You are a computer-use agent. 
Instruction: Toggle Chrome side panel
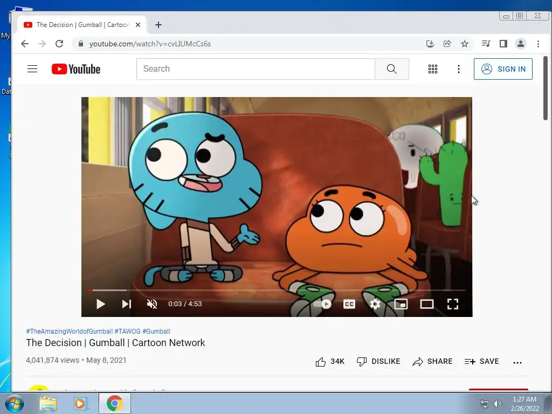point(503,44)
